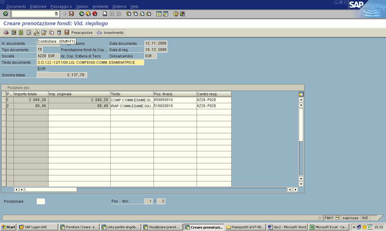386x231 pixels.
Task: Click the green Enter checkmark icon
Action: [x=5, y=14]
